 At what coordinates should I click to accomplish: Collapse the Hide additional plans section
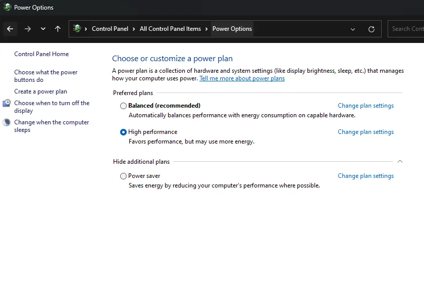tap(400, 162)
